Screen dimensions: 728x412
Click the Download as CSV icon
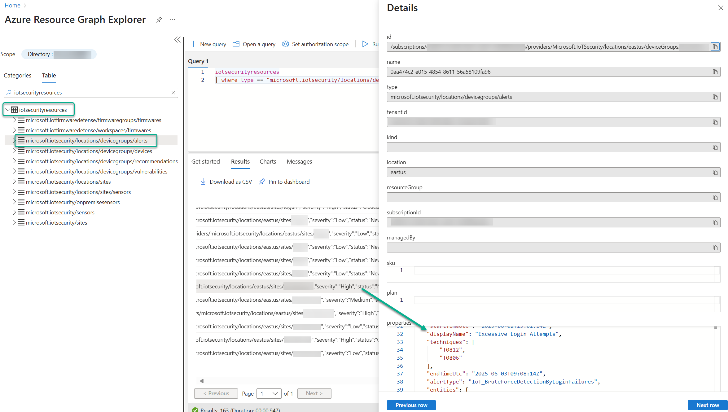[x=203, y=182]
